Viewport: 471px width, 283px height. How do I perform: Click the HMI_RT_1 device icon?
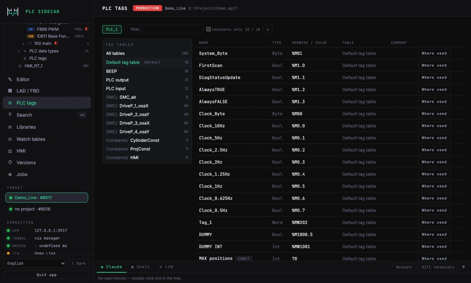pos(20,66)
